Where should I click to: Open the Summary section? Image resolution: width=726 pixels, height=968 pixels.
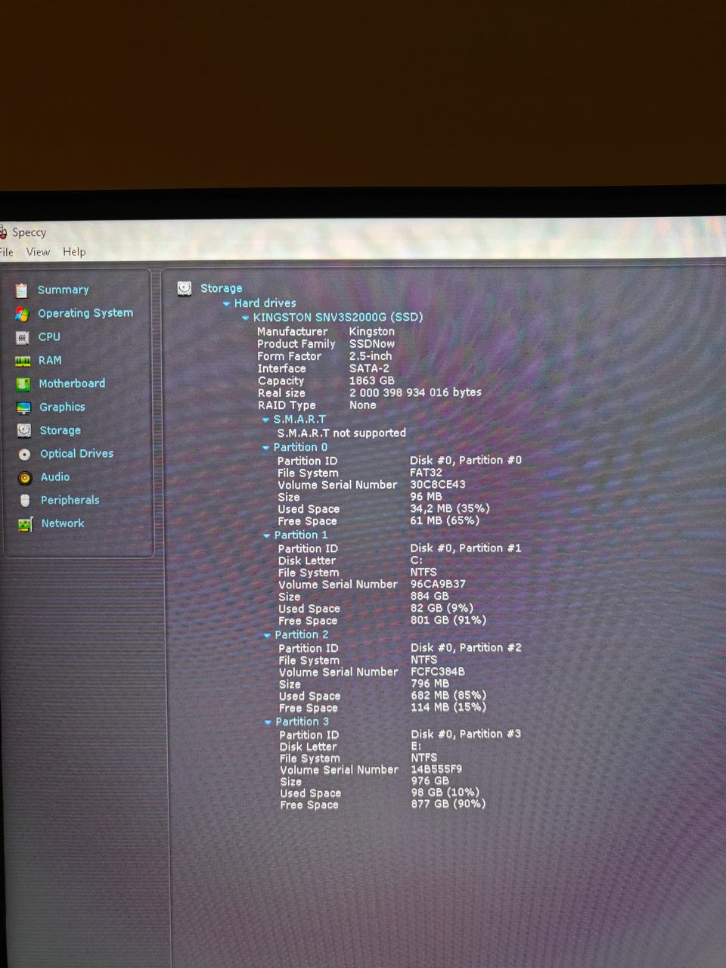pyautogui.click(x=64, y=290)
